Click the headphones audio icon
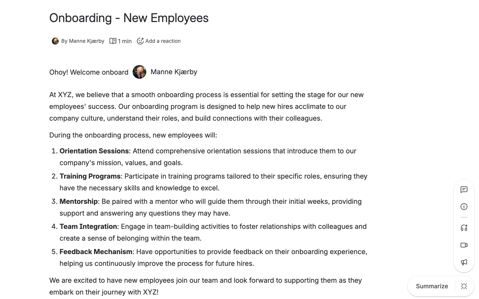 464,228
